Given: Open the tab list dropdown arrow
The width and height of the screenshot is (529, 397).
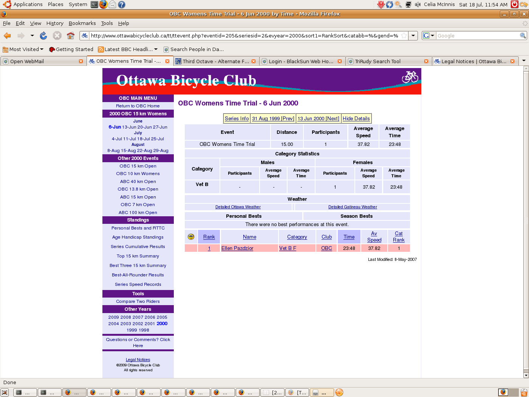Looking at the screenshot, I should (524, 61).
